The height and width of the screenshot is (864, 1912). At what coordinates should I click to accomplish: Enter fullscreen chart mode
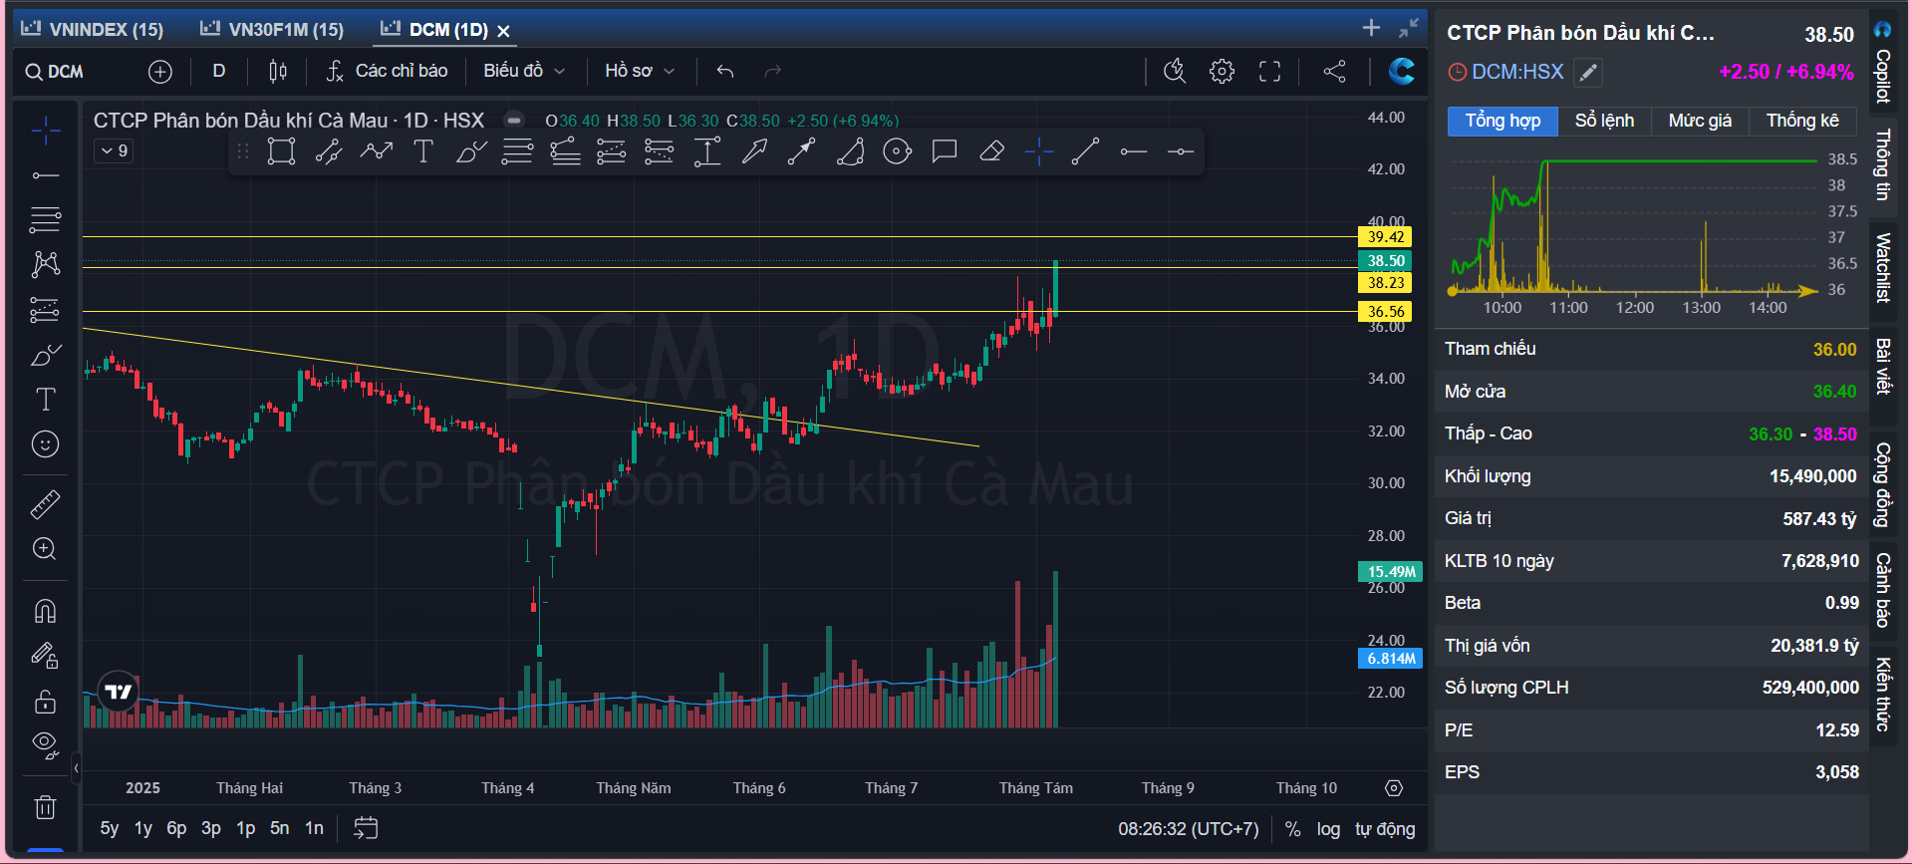tap(1269, 71)
